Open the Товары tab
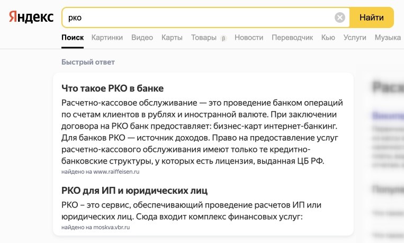Screen dimensions: 404x243 pyautogui.click(x=204, y=38)
